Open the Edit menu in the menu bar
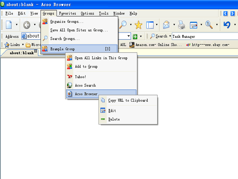238x179 pixels. tap(22, 13)
